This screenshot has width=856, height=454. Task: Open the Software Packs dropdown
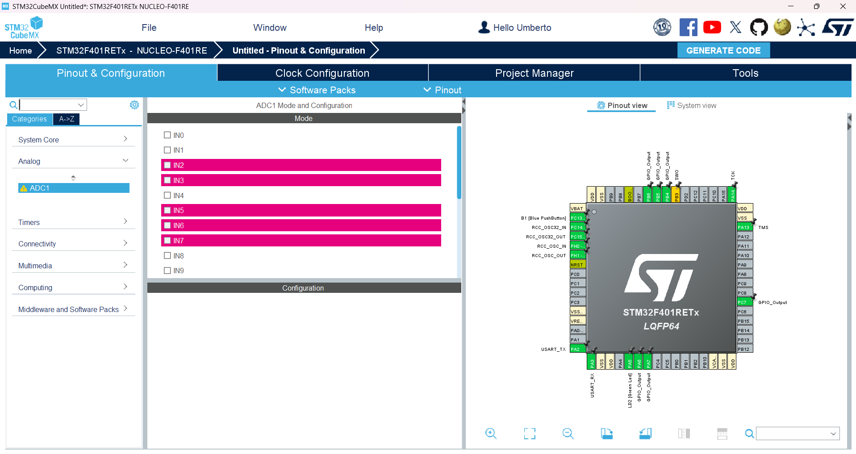(317, 90)
